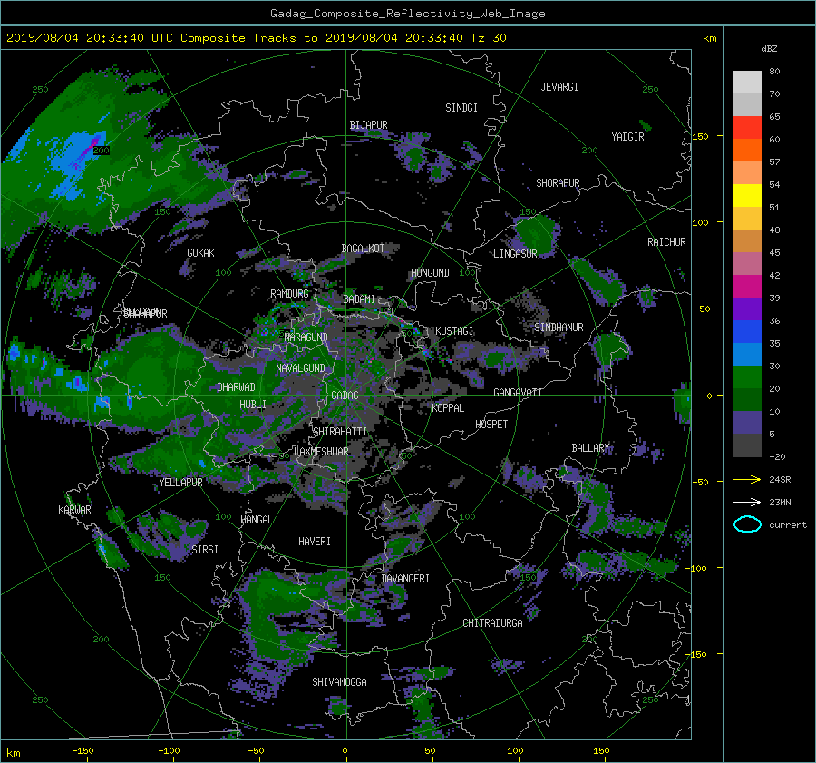Click the cyan current ellipse legend icon
Viewport: 816px width, 763px height.
tap(747, 524)
